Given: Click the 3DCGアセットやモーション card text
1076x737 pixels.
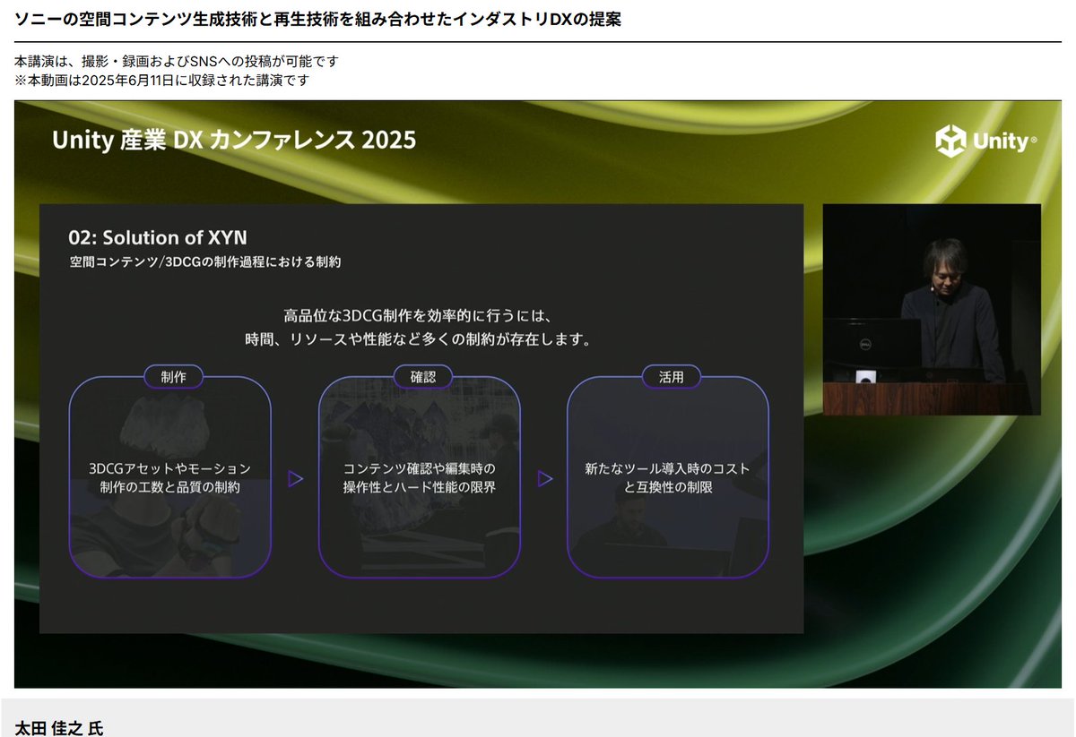Looking at the screenshot, I should point(170,478).
